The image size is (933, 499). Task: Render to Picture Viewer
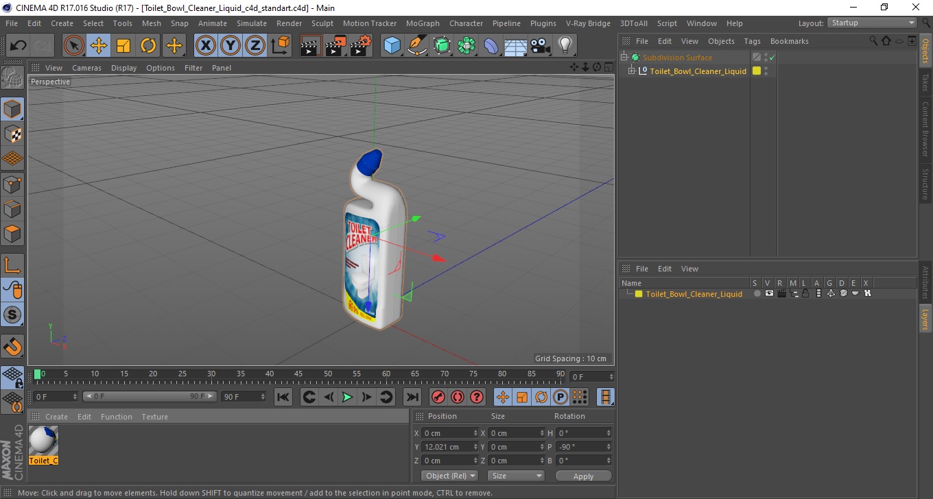click(x=335, y=46)
